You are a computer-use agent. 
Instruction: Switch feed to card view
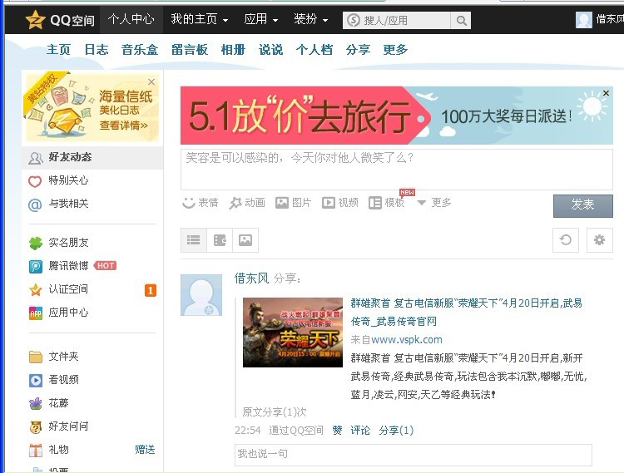220,240
